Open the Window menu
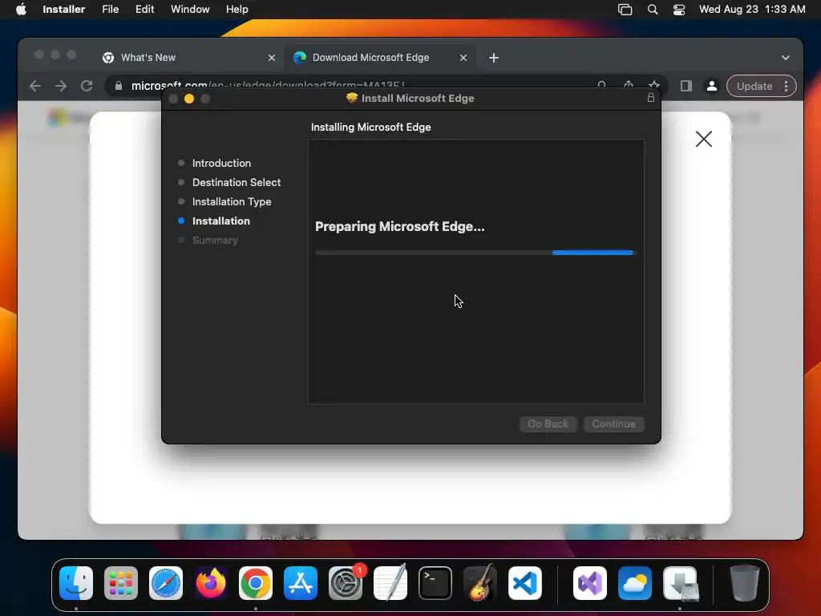821x616 pixels. click(x=190, y=9)
